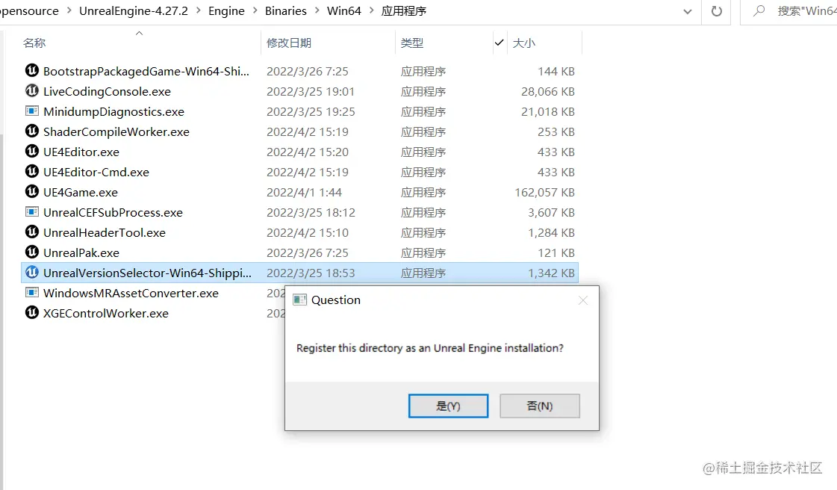Expand chevron after Binaries breadcrumb

tap(317, 10)
